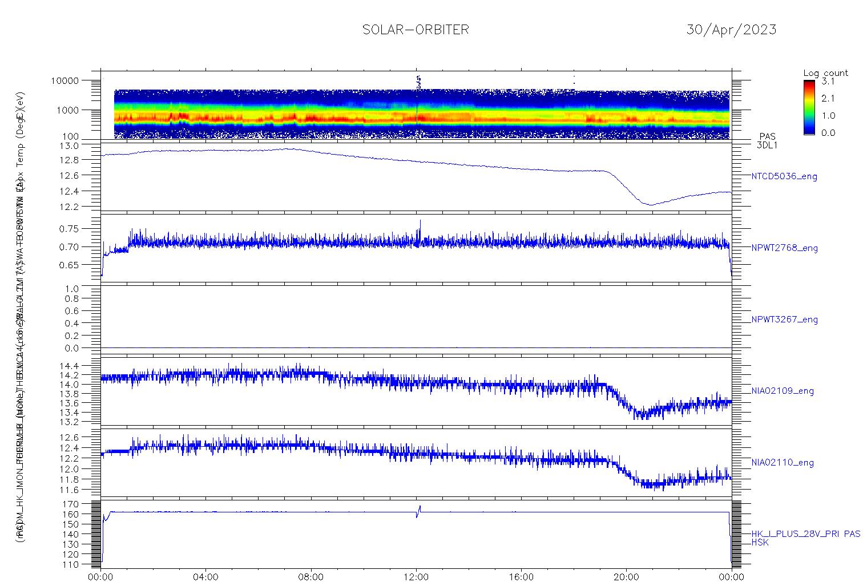This screenshot has width=863, height=582.
Task: Click the Log count color bar
Action: coord(809,107)
